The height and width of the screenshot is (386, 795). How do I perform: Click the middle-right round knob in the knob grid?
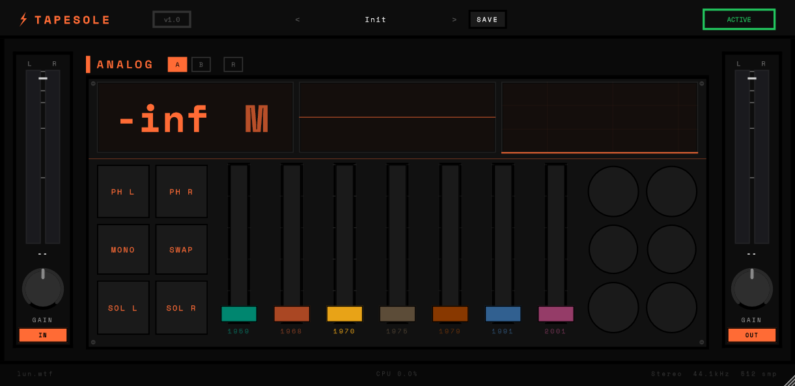(x=672, y=249)
